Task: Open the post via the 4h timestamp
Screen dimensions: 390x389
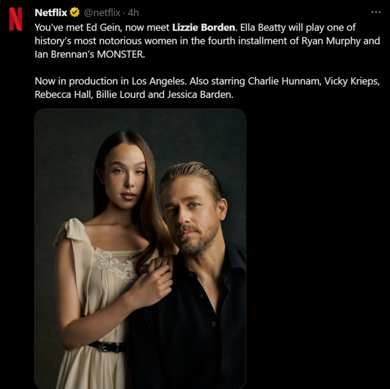Action: [x=133, y=13]
